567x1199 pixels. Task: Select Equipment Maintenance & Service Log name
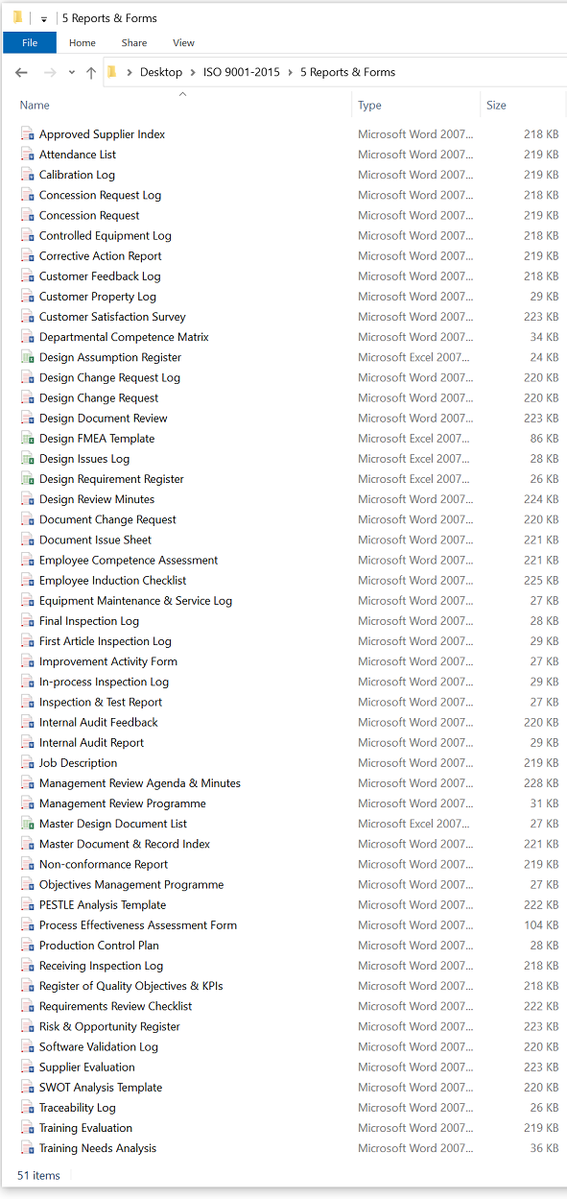point(135,601)
